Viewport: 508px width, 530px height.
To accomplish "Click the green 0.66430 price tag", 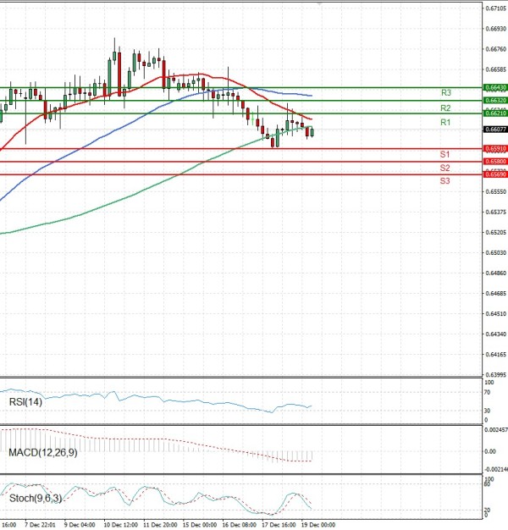I will tap(495, 87).
